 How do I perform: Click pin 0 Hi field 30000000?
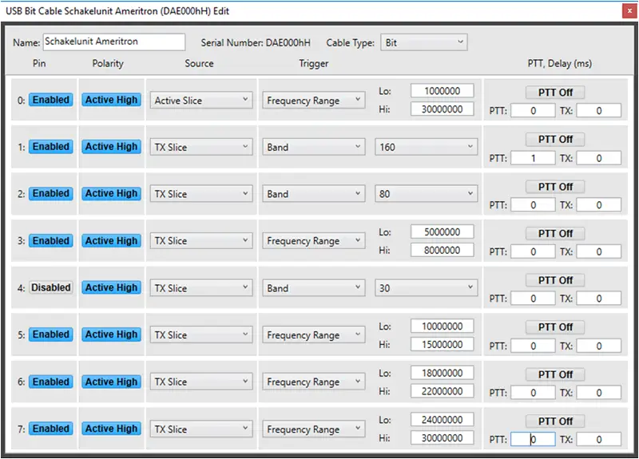(443, 109)
